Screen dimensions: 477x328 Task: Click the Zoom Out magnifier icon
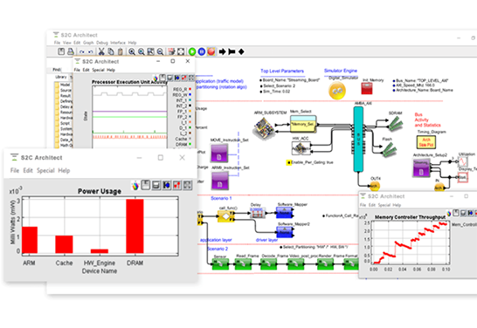161,51
